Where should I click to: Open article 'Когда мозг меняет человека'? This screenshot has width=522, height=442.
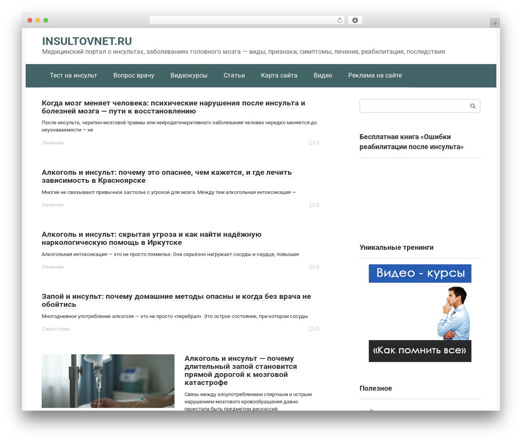click(173, 107)
